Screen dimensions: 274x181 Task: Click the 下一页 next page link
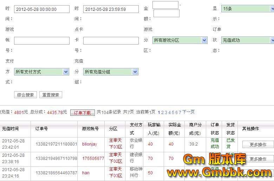188,112
